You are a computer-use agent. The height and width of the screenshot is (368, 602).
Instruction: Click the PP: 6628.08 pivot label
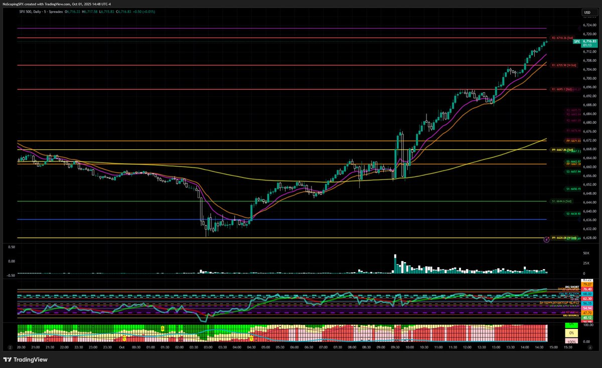coord(563,238)
